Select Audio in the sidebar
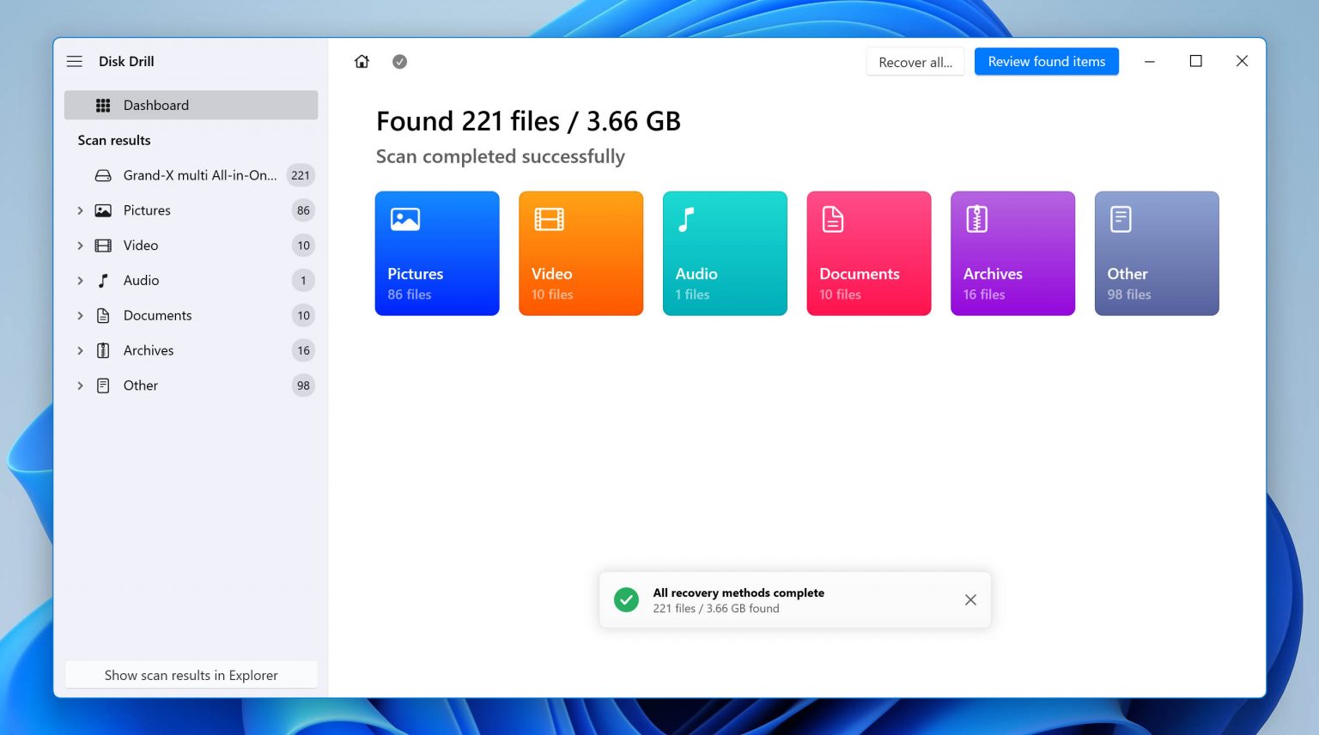The height and width of the screenshot is (735, 1319). click(x=141, y=280)
